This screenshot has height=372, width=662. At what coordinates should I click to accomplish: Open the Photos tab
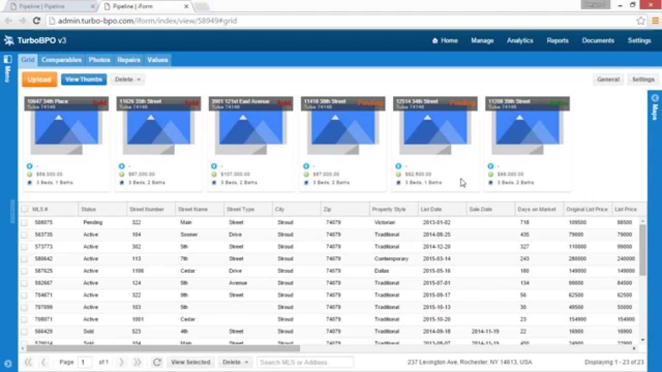(99, 60)
